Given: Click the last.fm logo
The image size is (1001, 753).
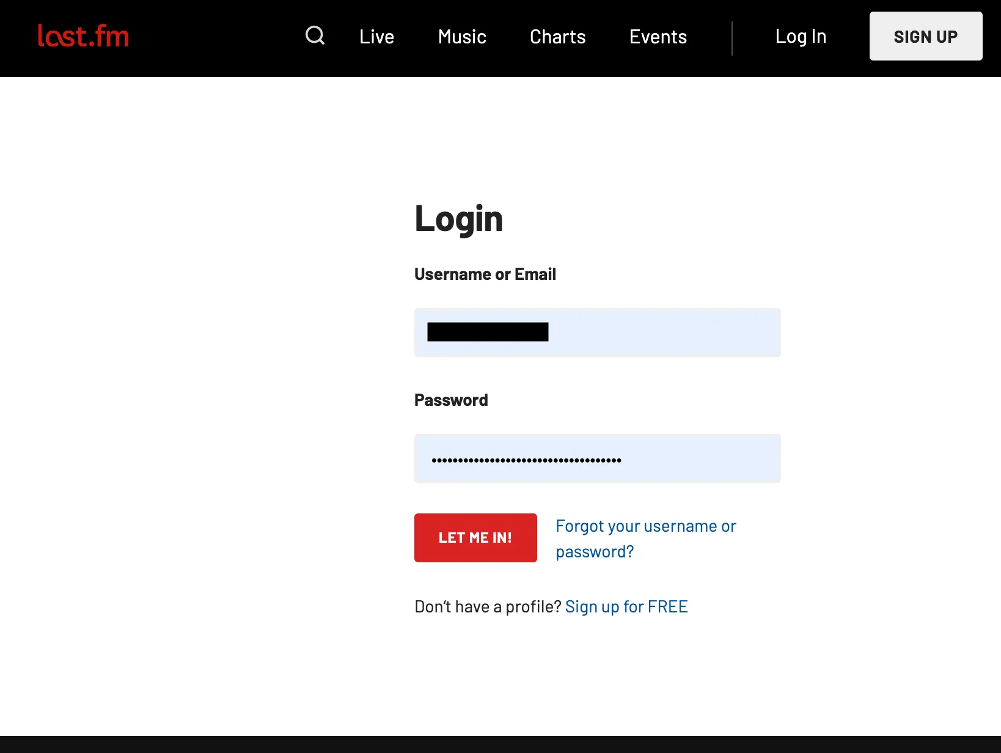Looking at the screenshot, I should tap(83, 37).
